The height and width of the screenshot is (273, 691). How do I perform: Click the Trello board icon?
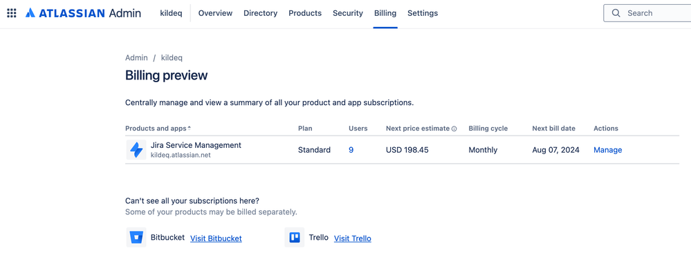point(295,238)
